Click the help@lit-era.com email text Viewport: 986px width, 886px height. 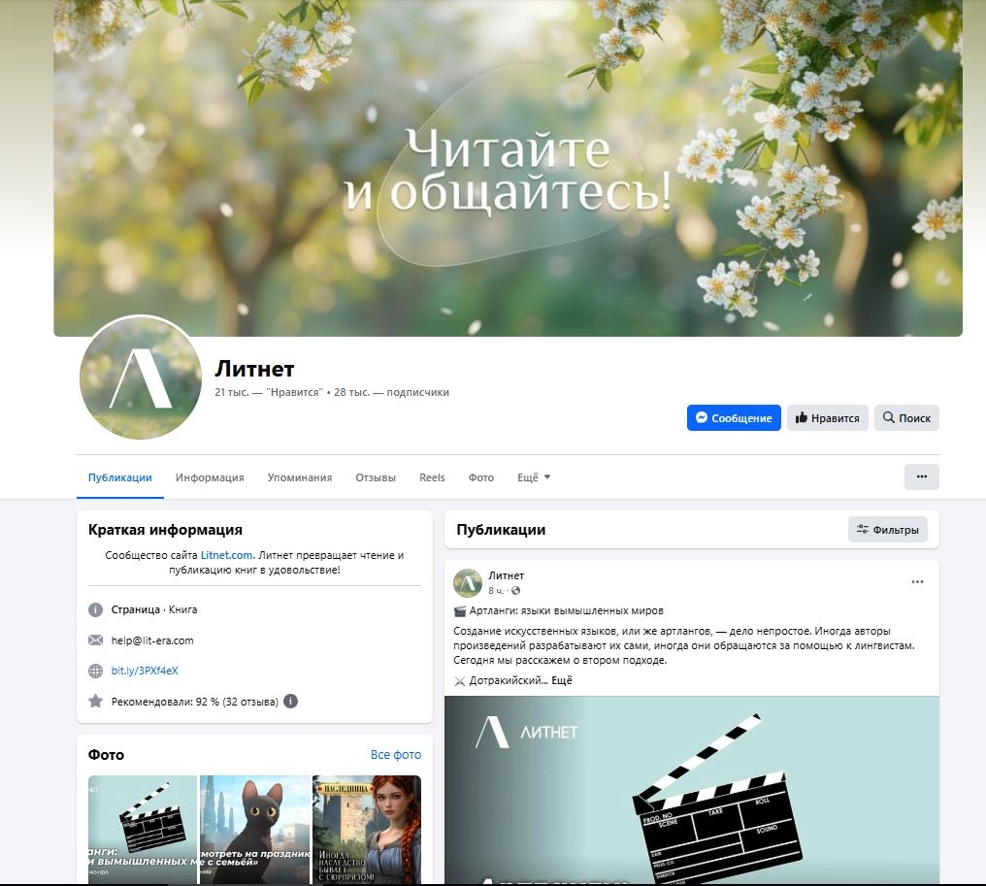[x=152, y=640]
